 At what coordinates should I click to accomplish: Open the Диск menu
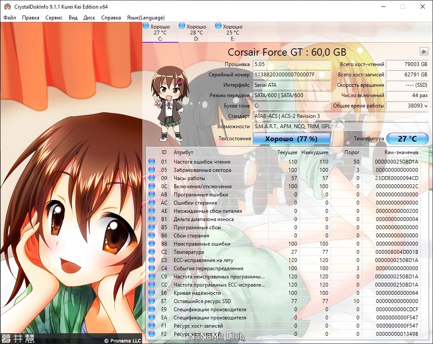click(x=89, y=18)
